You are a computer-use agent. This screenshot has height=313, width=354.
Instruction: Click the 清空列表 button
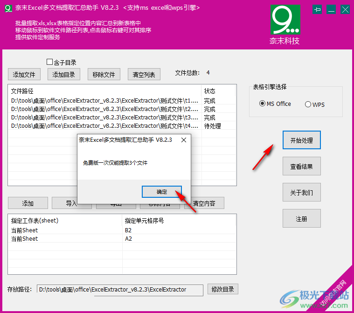[144, 74]
